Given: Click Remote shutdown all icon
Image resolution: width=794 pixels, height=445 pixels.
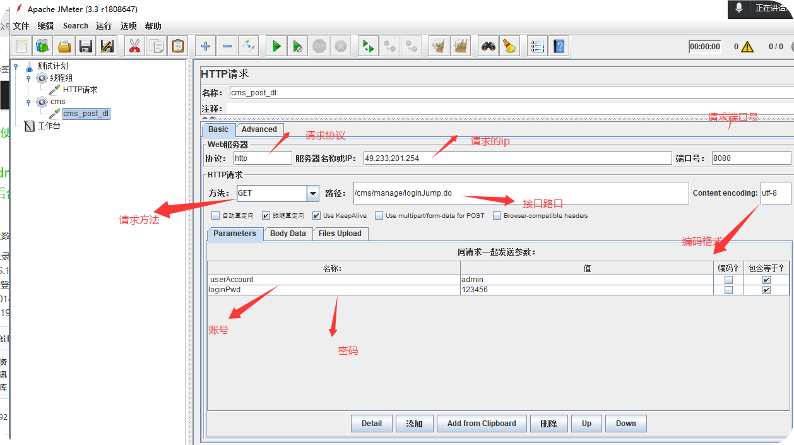Looking at the screenshot, I should click(412, 46).
